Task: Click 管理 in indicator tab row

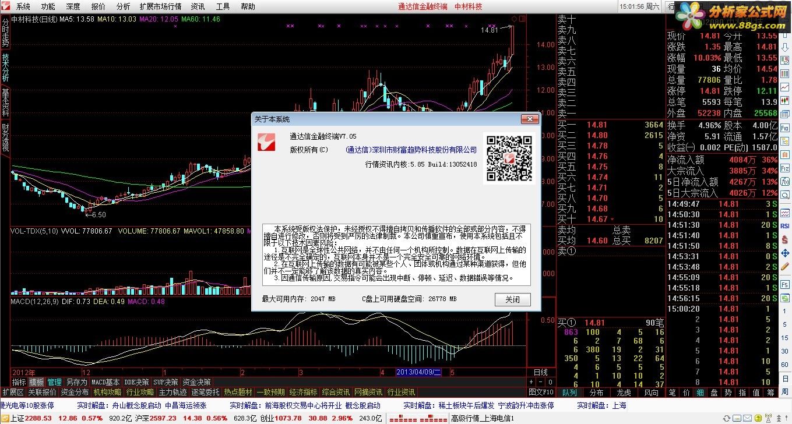Action: [x=54, y=382]
